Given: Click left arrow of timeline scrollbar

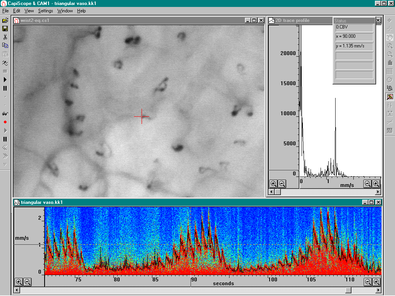Looking at the screenshot, I should tap(17, 290).
